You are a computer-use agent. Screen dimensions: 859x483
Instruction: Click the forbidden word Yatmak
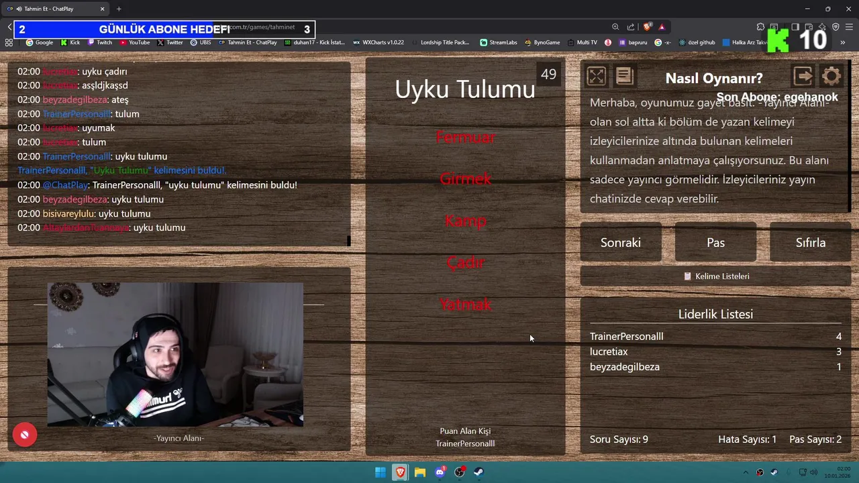(465, 305)
